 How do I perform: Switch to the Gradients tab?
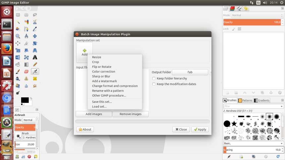pyautogui.click(x=261, y=100)
